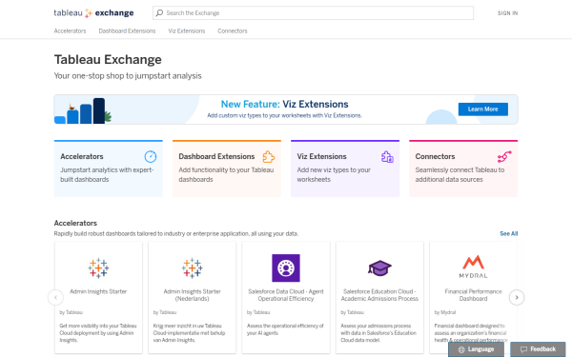Click the Accelerators section heading above carousel
Viewport: 572px width, 357px height.
point(75,223)
